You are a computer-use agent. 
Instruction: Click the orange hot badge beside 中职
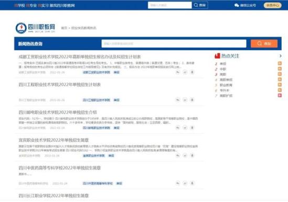280,69
